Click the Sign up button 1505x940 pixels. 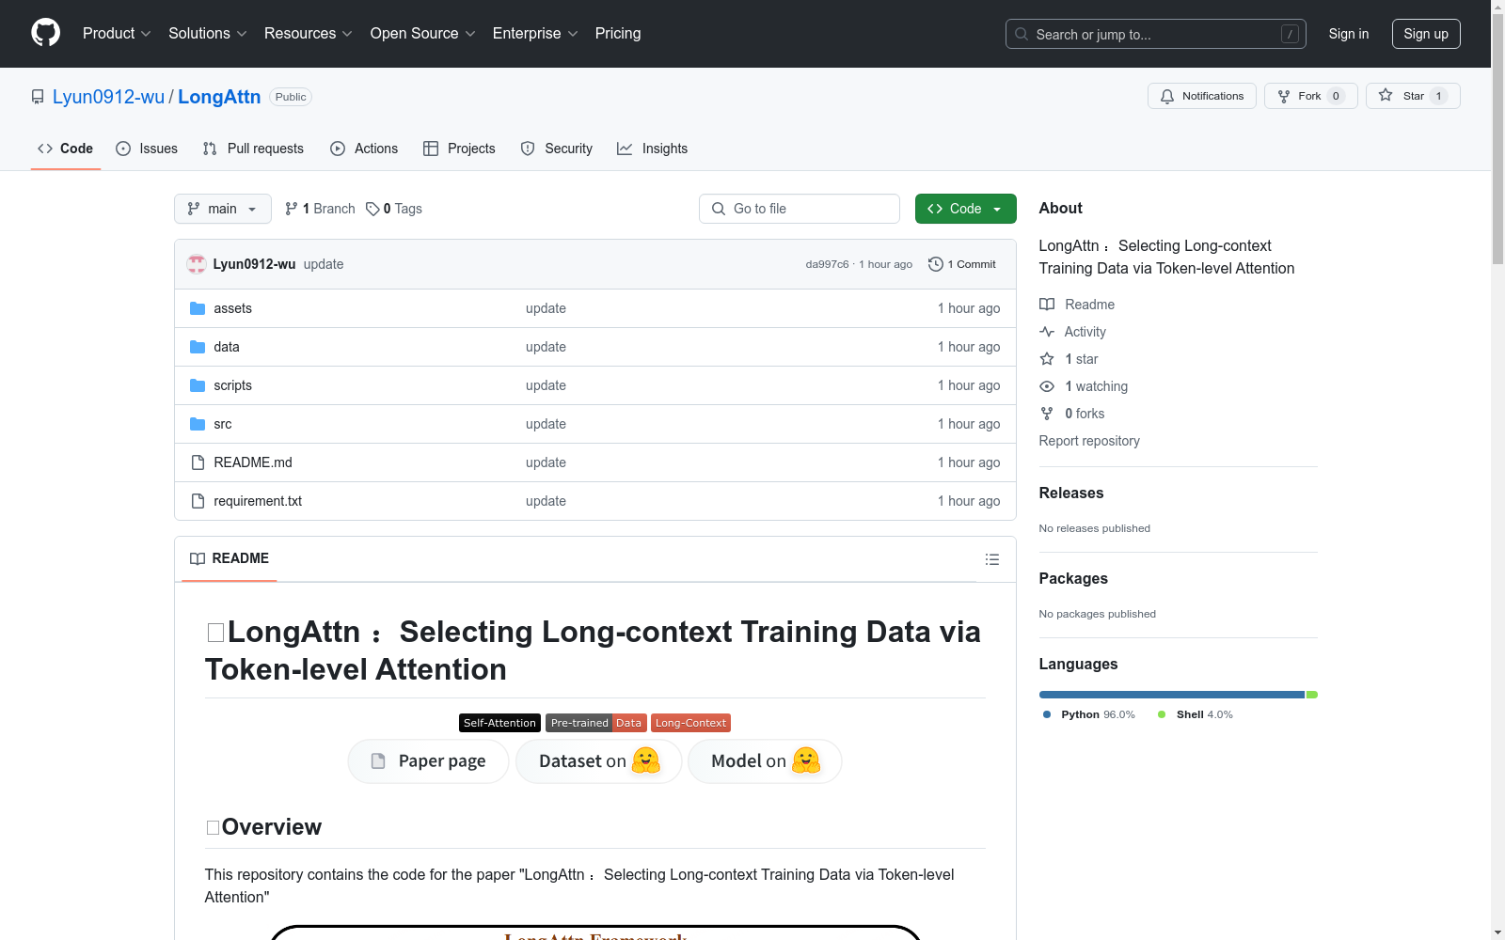coord(1426,34)
